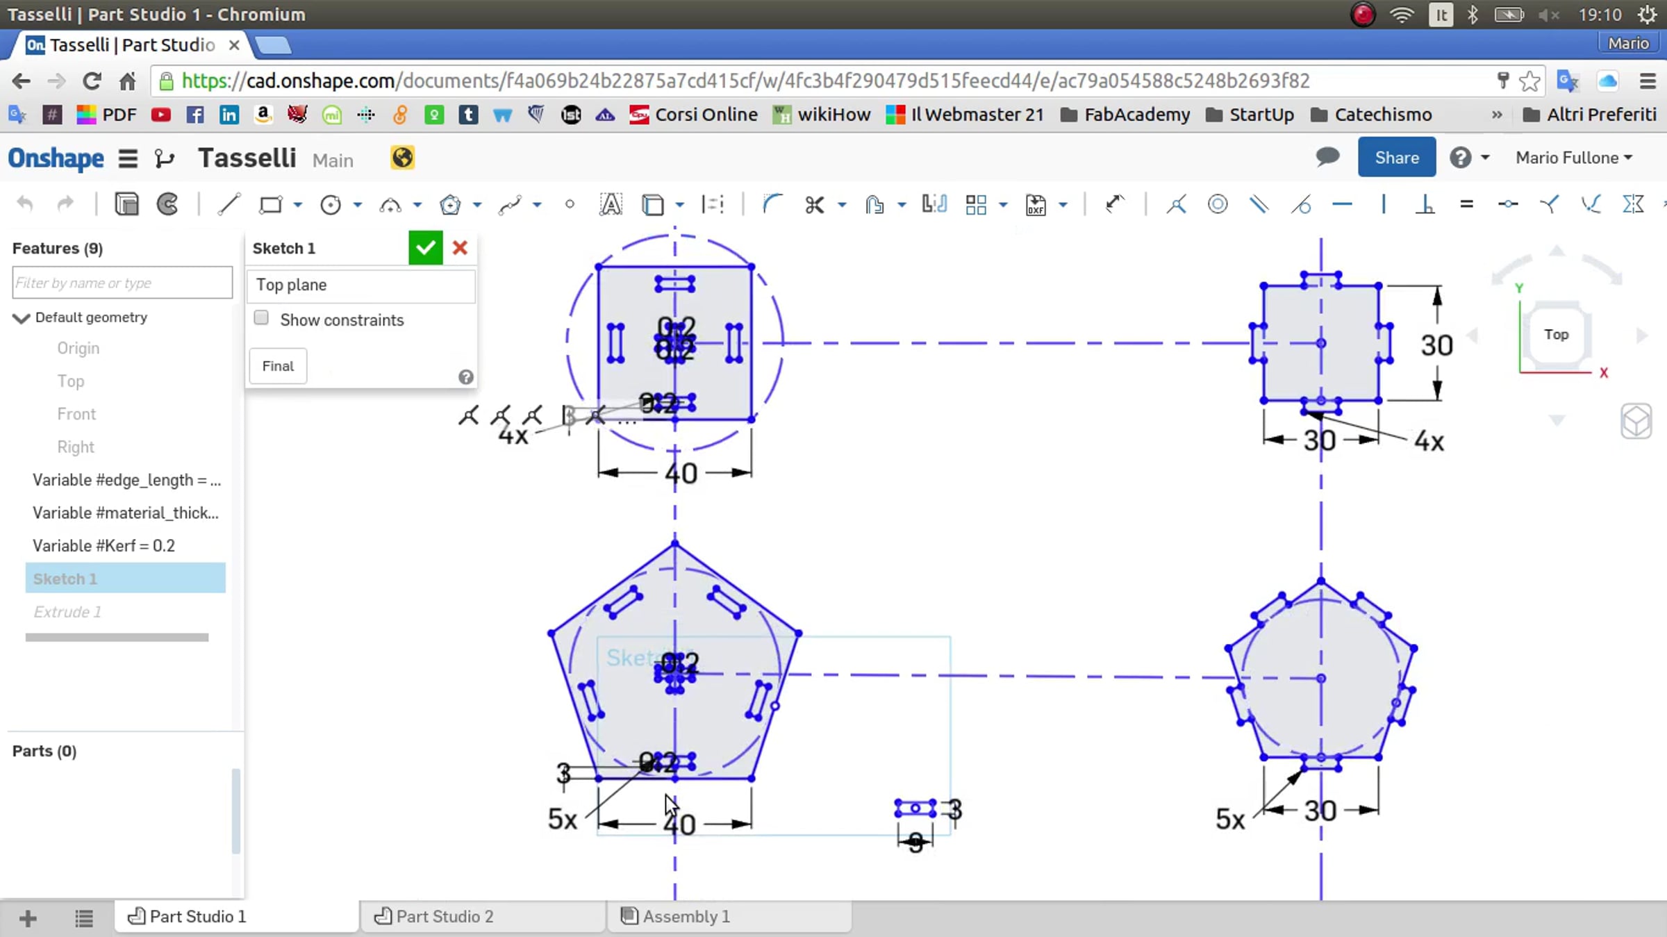The width and height of the screenshot is (1667, 937).
Task: Select the Circle sketch tool
Action: pos(331,204)
